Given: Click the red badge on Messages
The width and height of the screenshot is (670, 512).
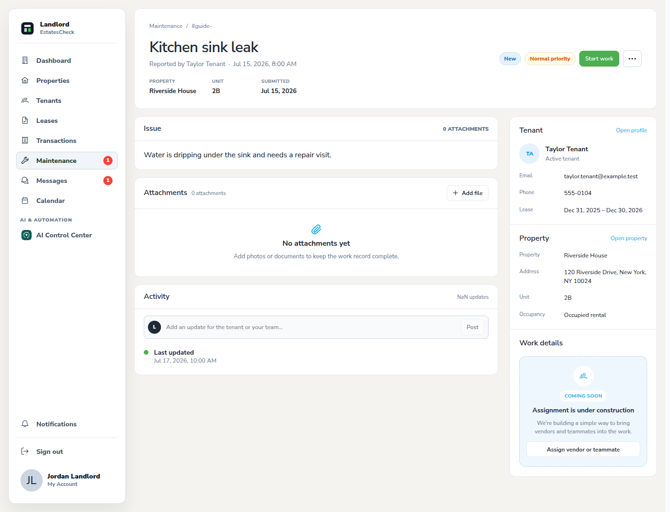Looking at the screenshot, I should pyautogui.click(x=108, y=181).
